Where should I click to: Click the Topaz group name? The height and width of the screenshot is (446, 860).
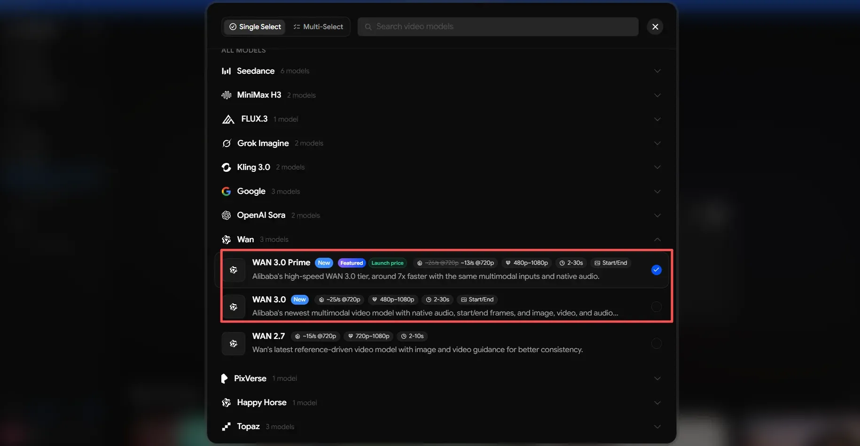pos(248,426)
